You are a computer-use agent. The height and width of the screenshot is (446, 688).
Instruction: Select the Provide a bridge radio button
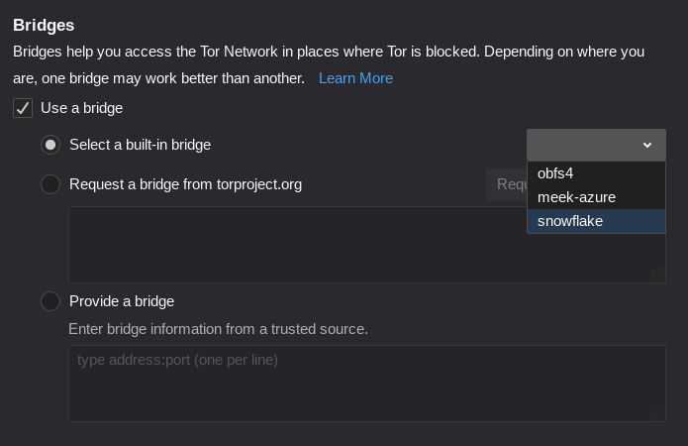tap(50, 301)
